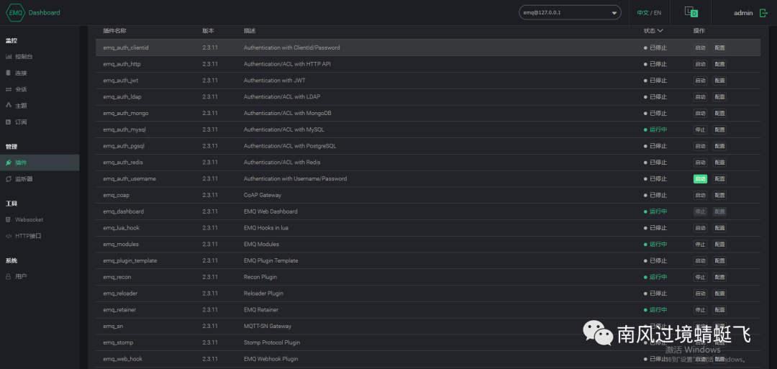Switch language via 中文 / EN

(x=649, y=13)
